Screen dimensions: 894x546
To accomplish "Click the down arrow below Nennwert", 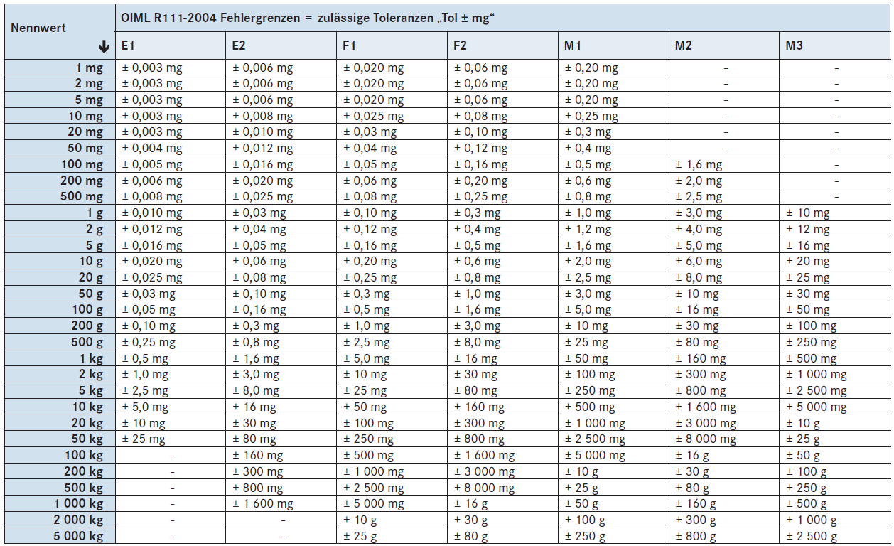I will pos(104,47).
